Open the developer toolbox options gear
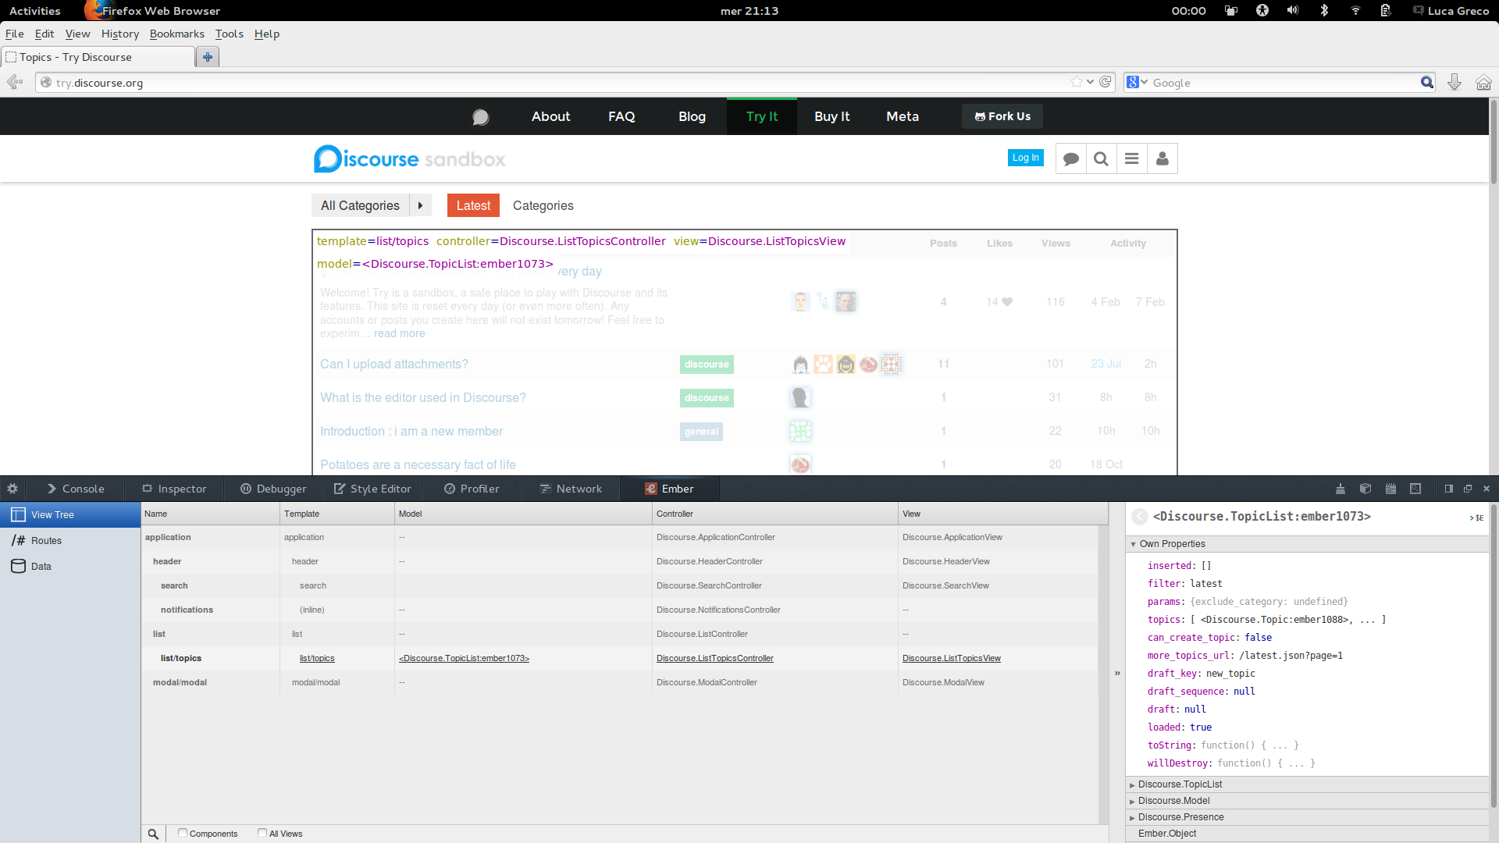 [x=12, y=489]
